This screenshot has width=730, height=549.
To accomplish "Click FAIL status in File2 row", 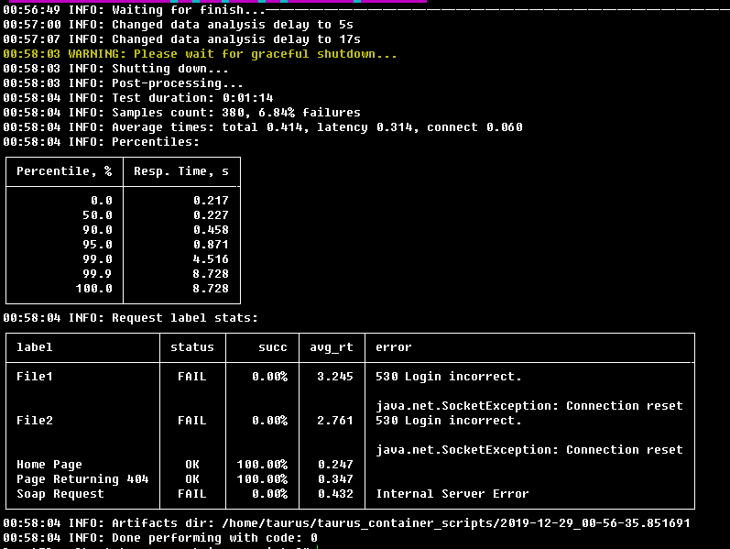I will (x=192, y=421).
